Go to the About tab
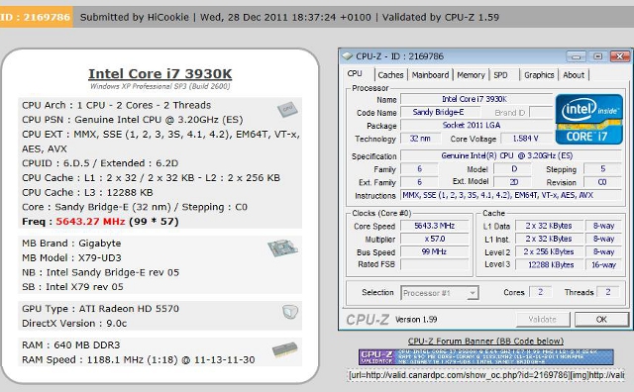Viewport: 634px width, 392px height. (574, 75)
